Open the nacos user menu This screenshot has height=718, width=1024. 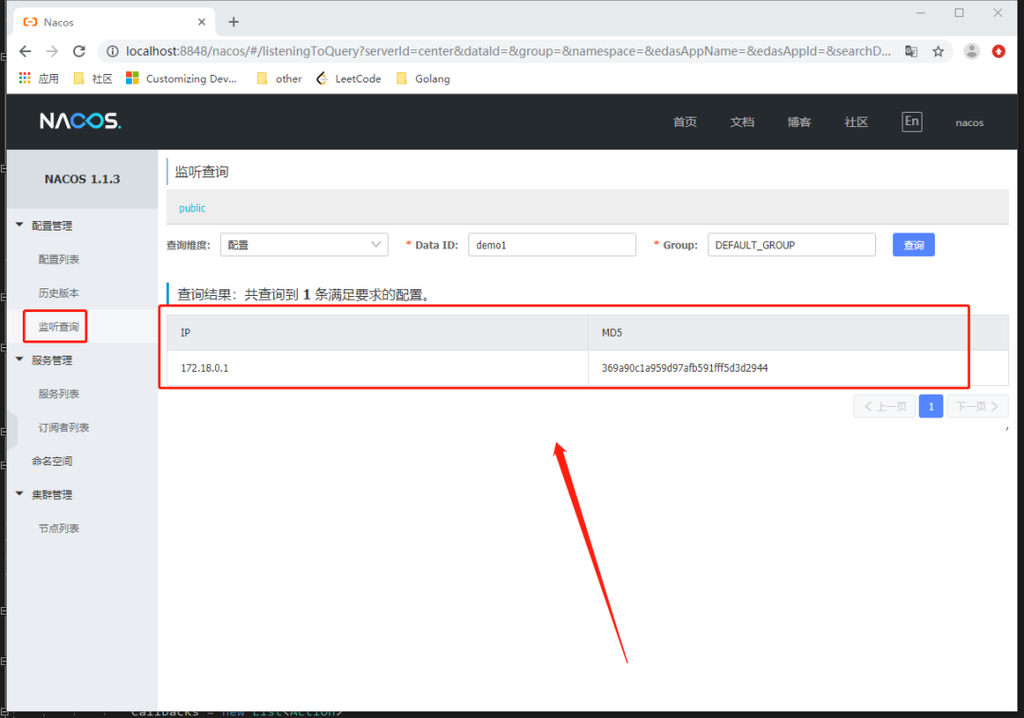(x=969, y=122)
